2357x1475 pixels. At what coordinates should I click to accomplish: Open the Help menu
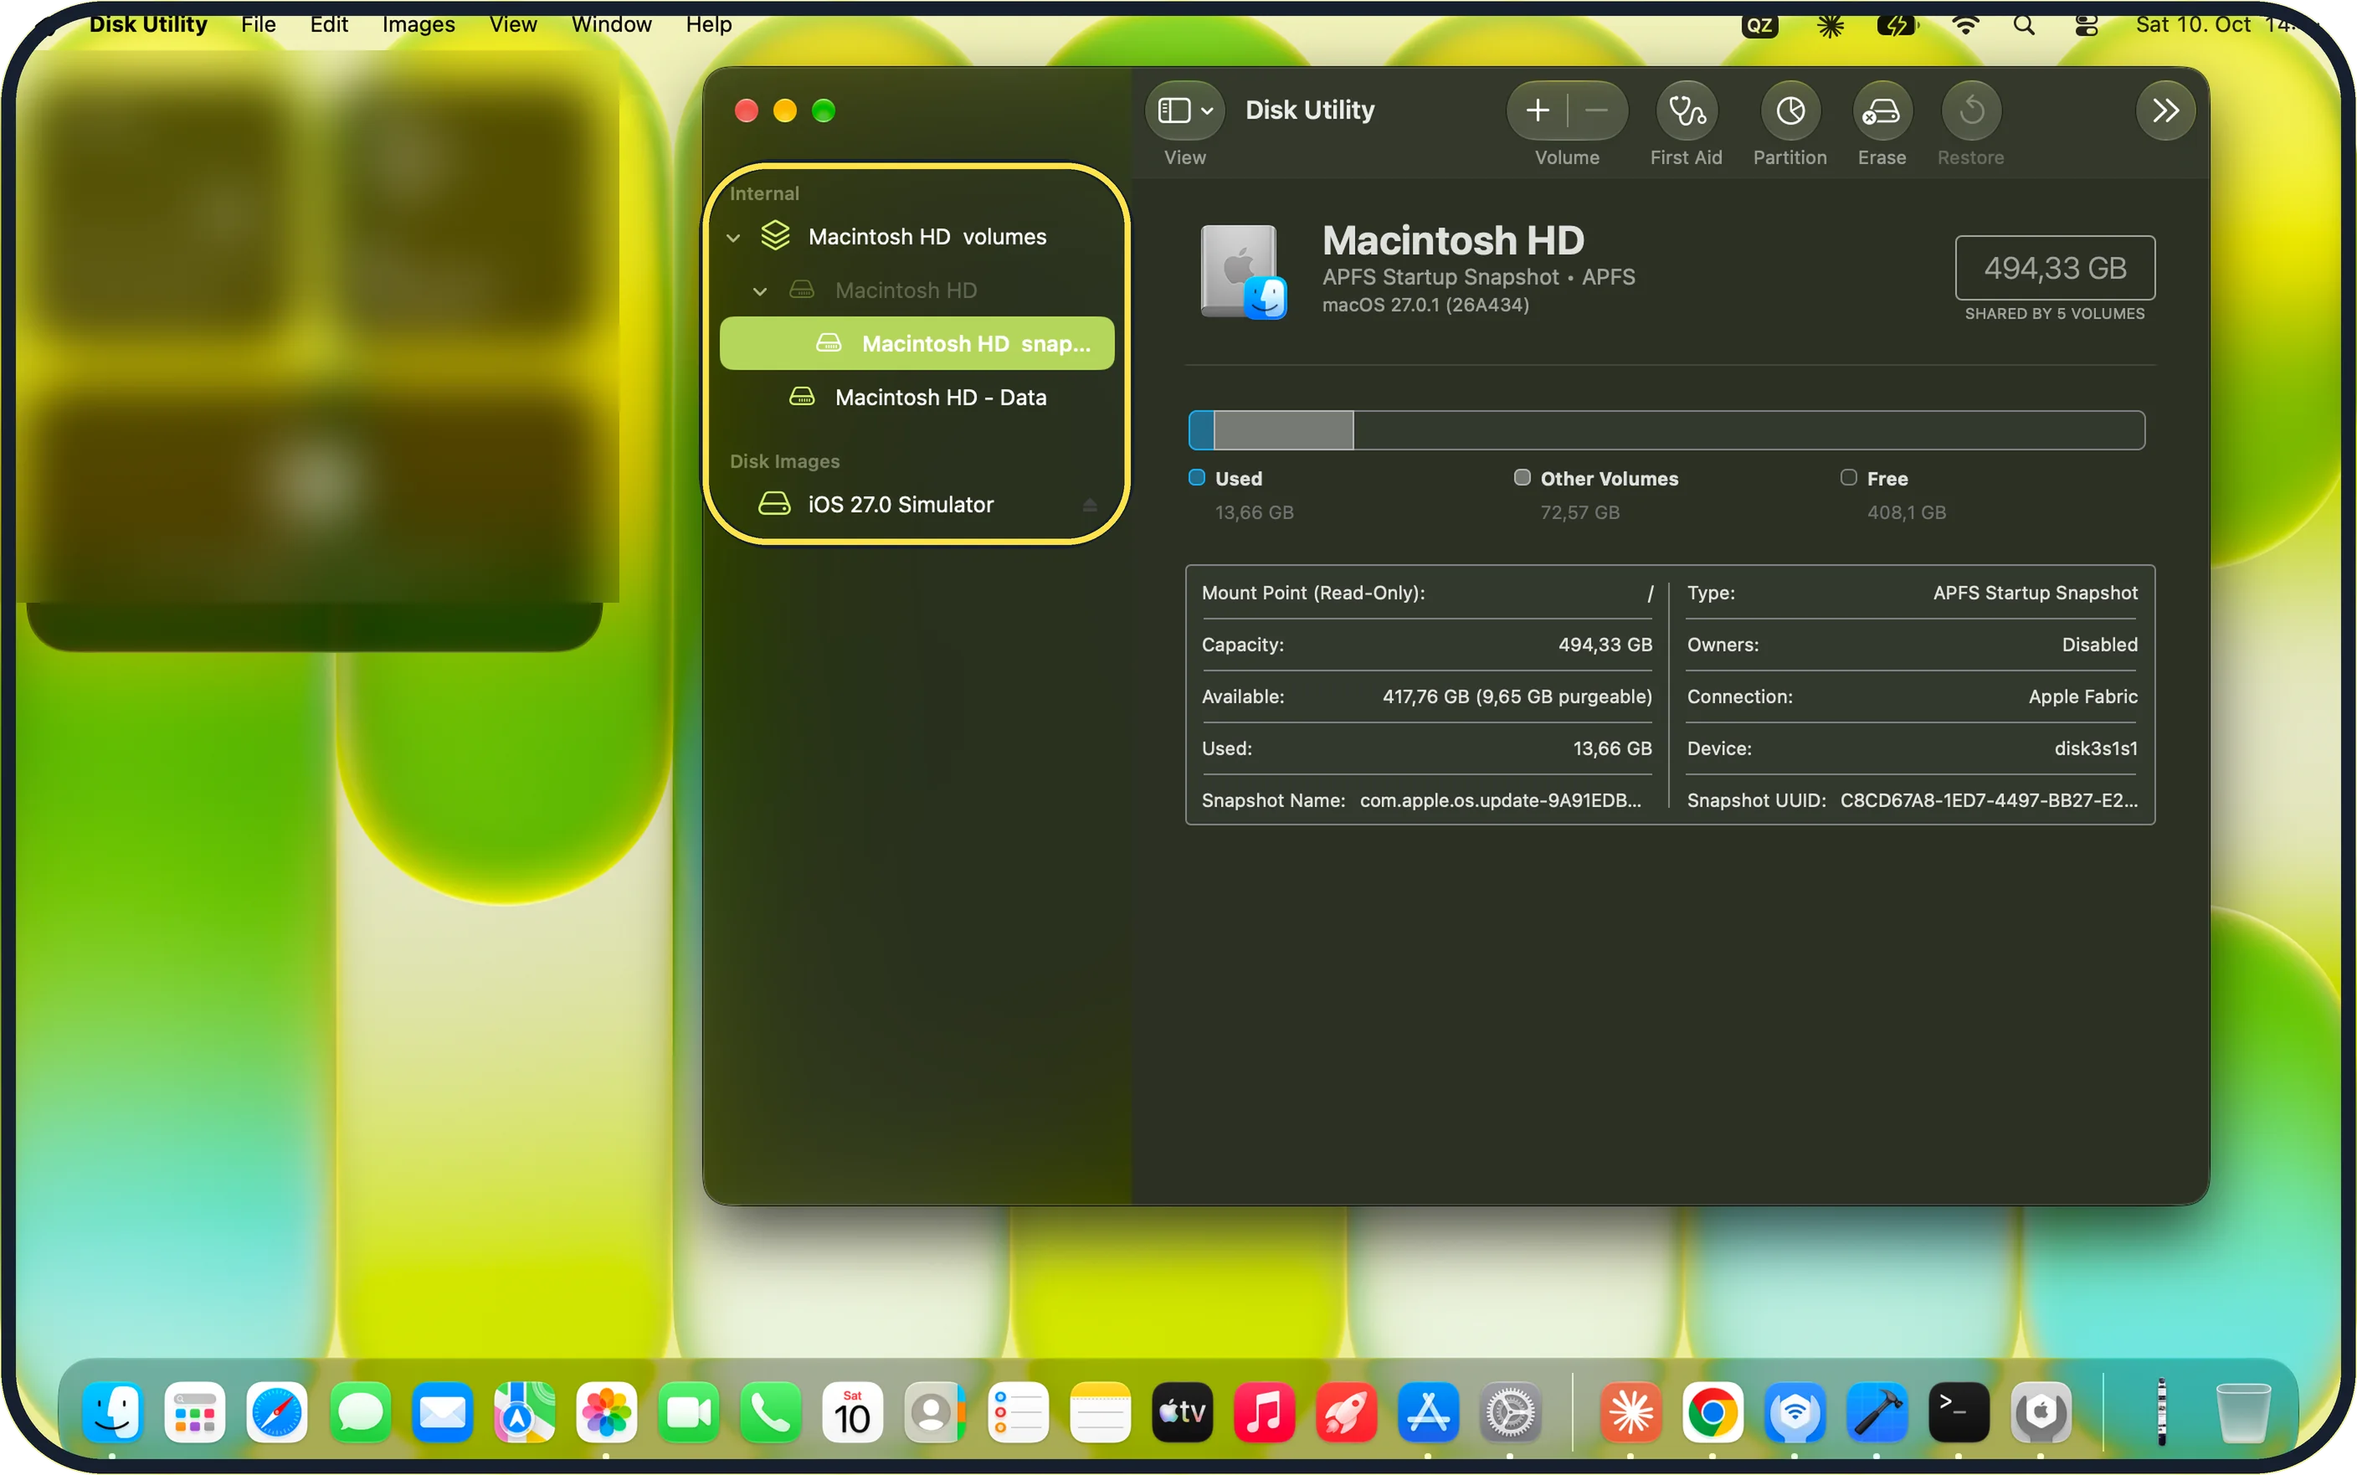click(708, 24)
